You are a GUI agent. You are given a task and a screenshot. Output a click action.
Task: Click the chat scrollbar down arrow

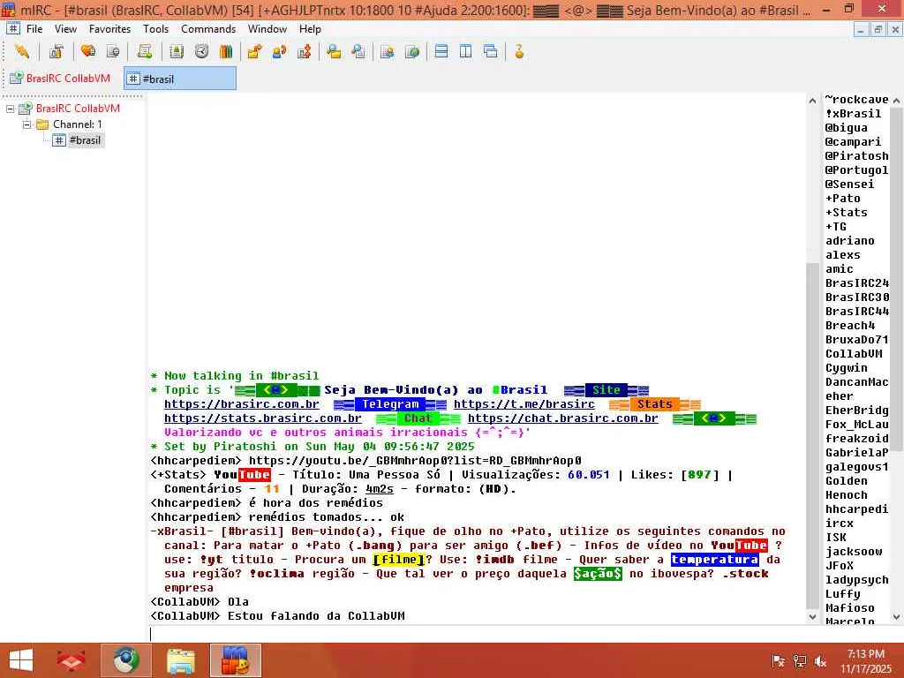[813, 617]
